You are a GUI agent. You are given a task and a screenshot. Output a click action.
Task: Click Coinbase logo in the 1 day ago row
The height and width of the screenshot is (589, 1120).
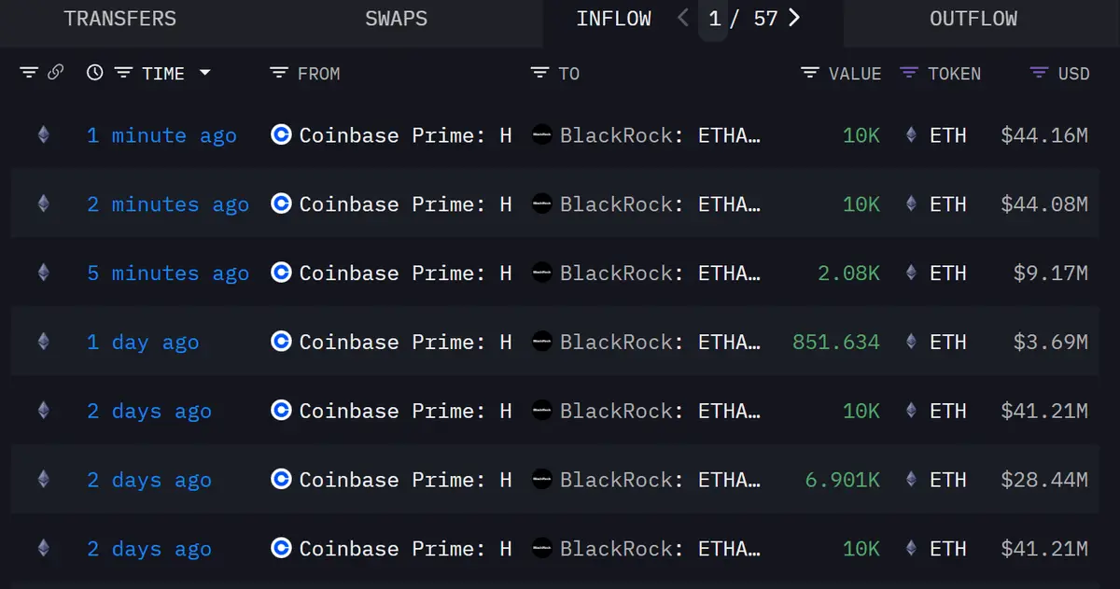coord(281,342)
